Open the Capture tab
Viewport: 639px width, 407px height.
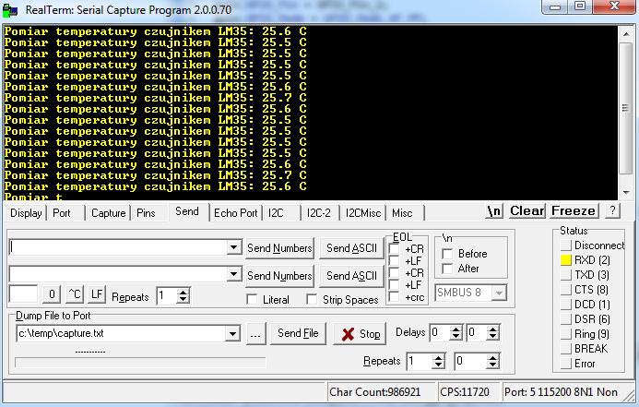tap(109, 213)
